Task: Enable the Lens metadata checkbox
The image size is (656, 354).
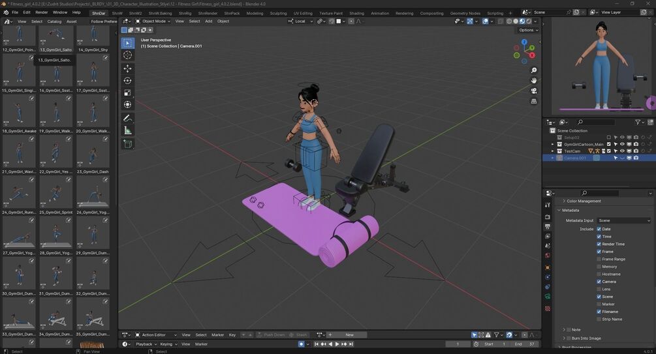Action: (599, 289)
